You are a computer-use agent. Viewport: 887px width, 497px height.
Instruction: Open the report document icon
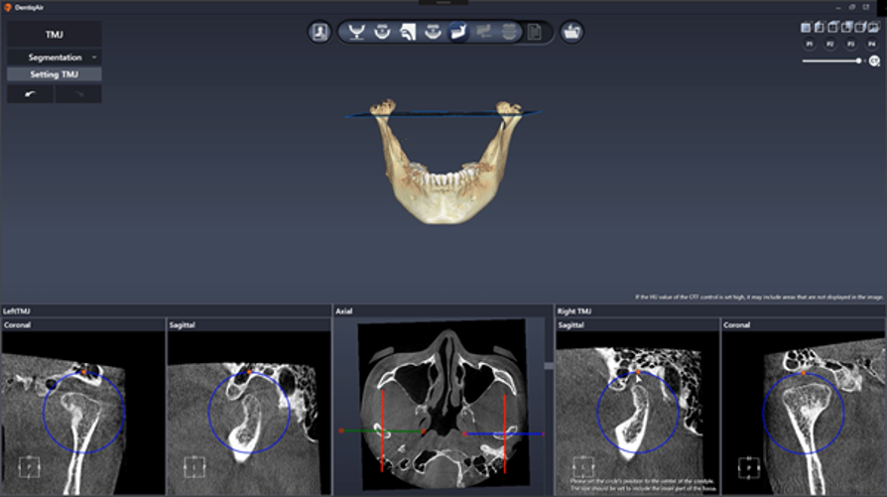(535, 32)
